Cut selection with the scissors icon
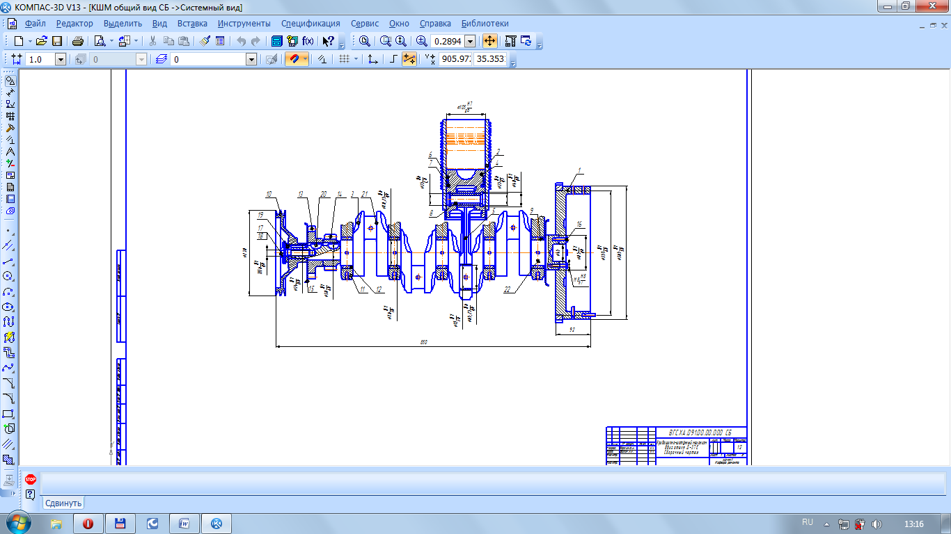The width and height of the screenshot is (951, 534). tap(152, 41)
